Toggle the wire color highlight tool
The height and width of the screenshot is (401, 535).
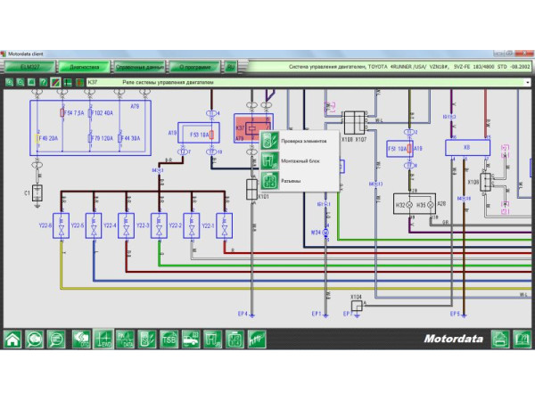pyautogui.click(x=55, y=83)
